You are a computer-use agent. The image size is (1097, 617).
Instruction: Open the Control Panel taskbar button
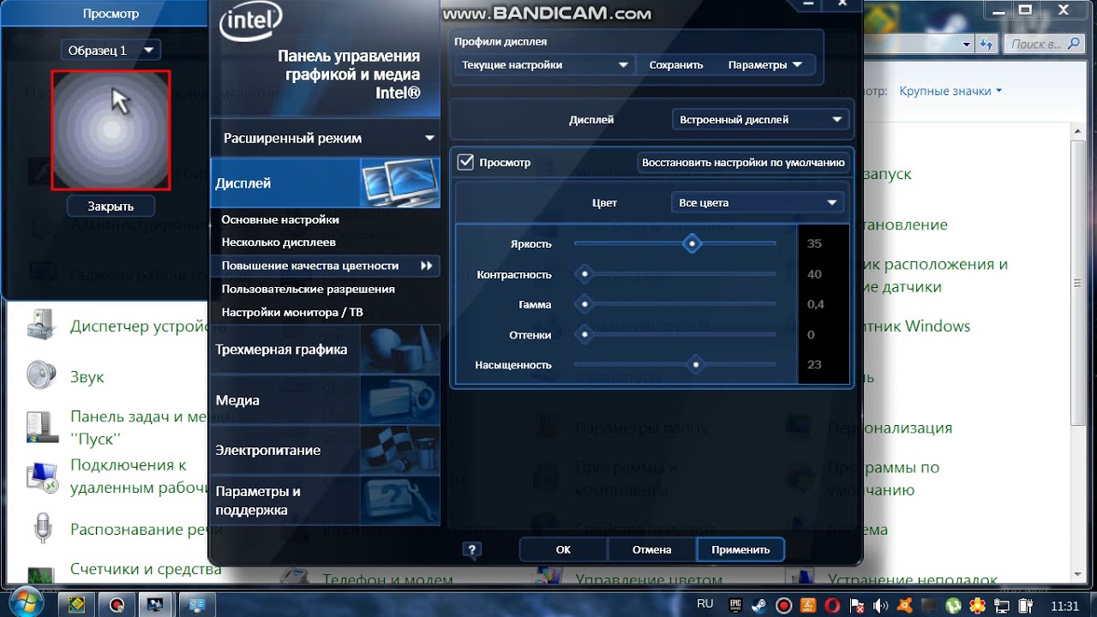pyautogui.click(x=197, y=605)
